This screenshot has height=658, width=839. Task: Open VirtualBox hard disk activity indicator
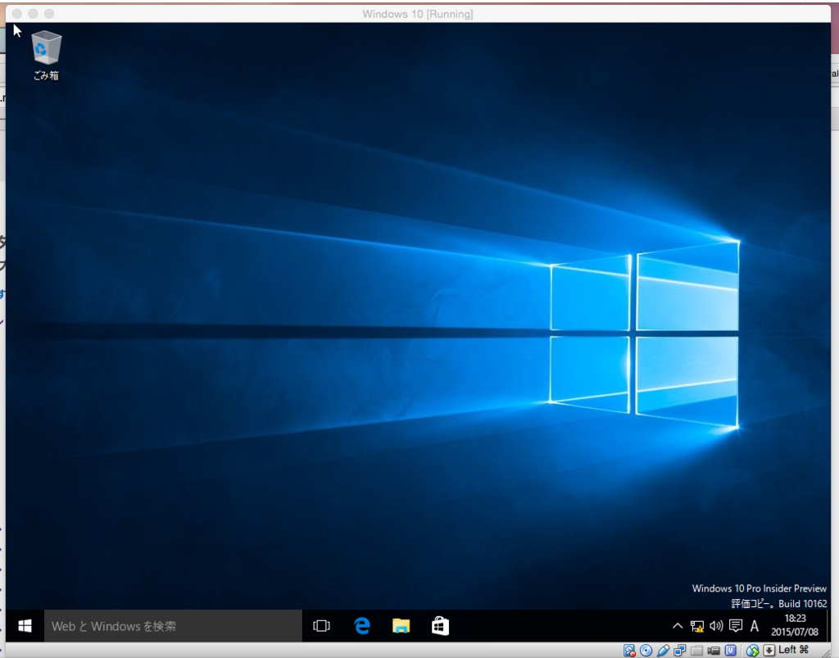pyautogui.click(x=629, y=650)
